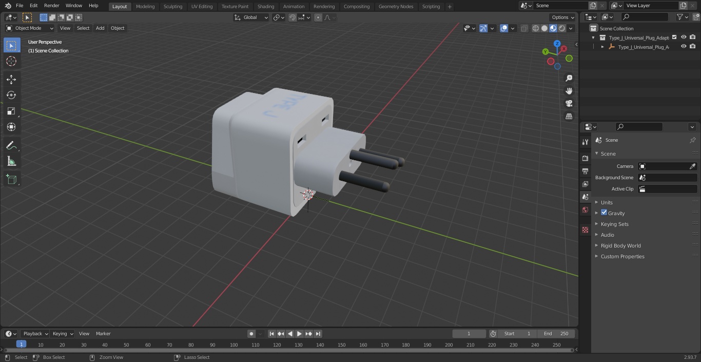
Task: Select the Annotate tool
Action: (x=11, y=146)
